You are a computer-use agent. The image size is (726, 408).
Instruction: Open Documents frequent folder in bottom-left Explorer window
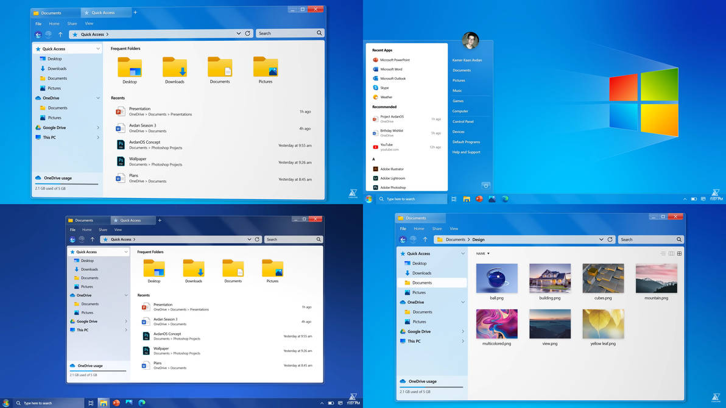[x=233, y=271]
